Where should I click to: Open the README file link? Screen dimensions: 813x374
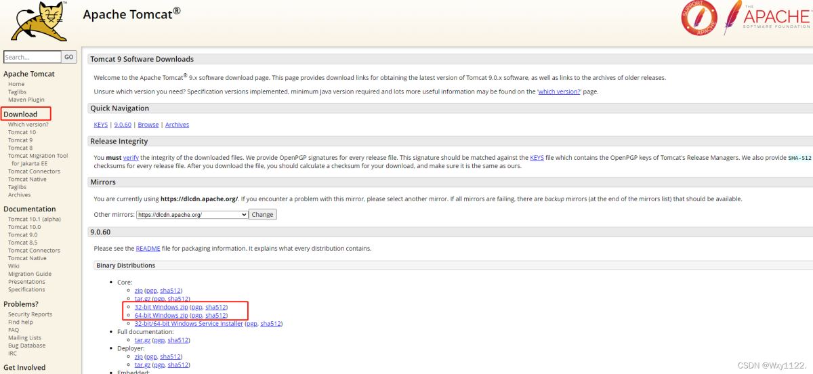click(148, 249)
